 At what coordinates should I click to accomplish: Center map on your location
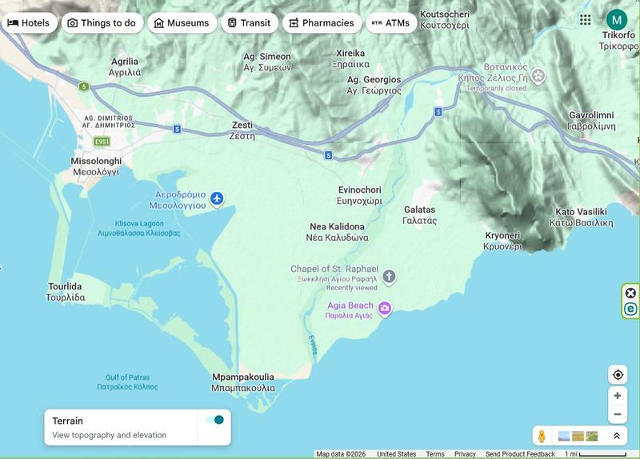[618, 374]
